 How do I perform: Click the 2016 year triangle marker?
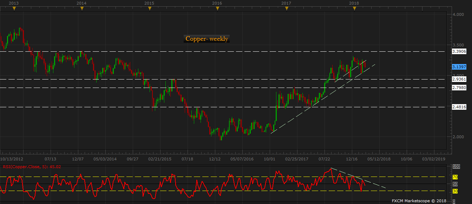point(217,9)
